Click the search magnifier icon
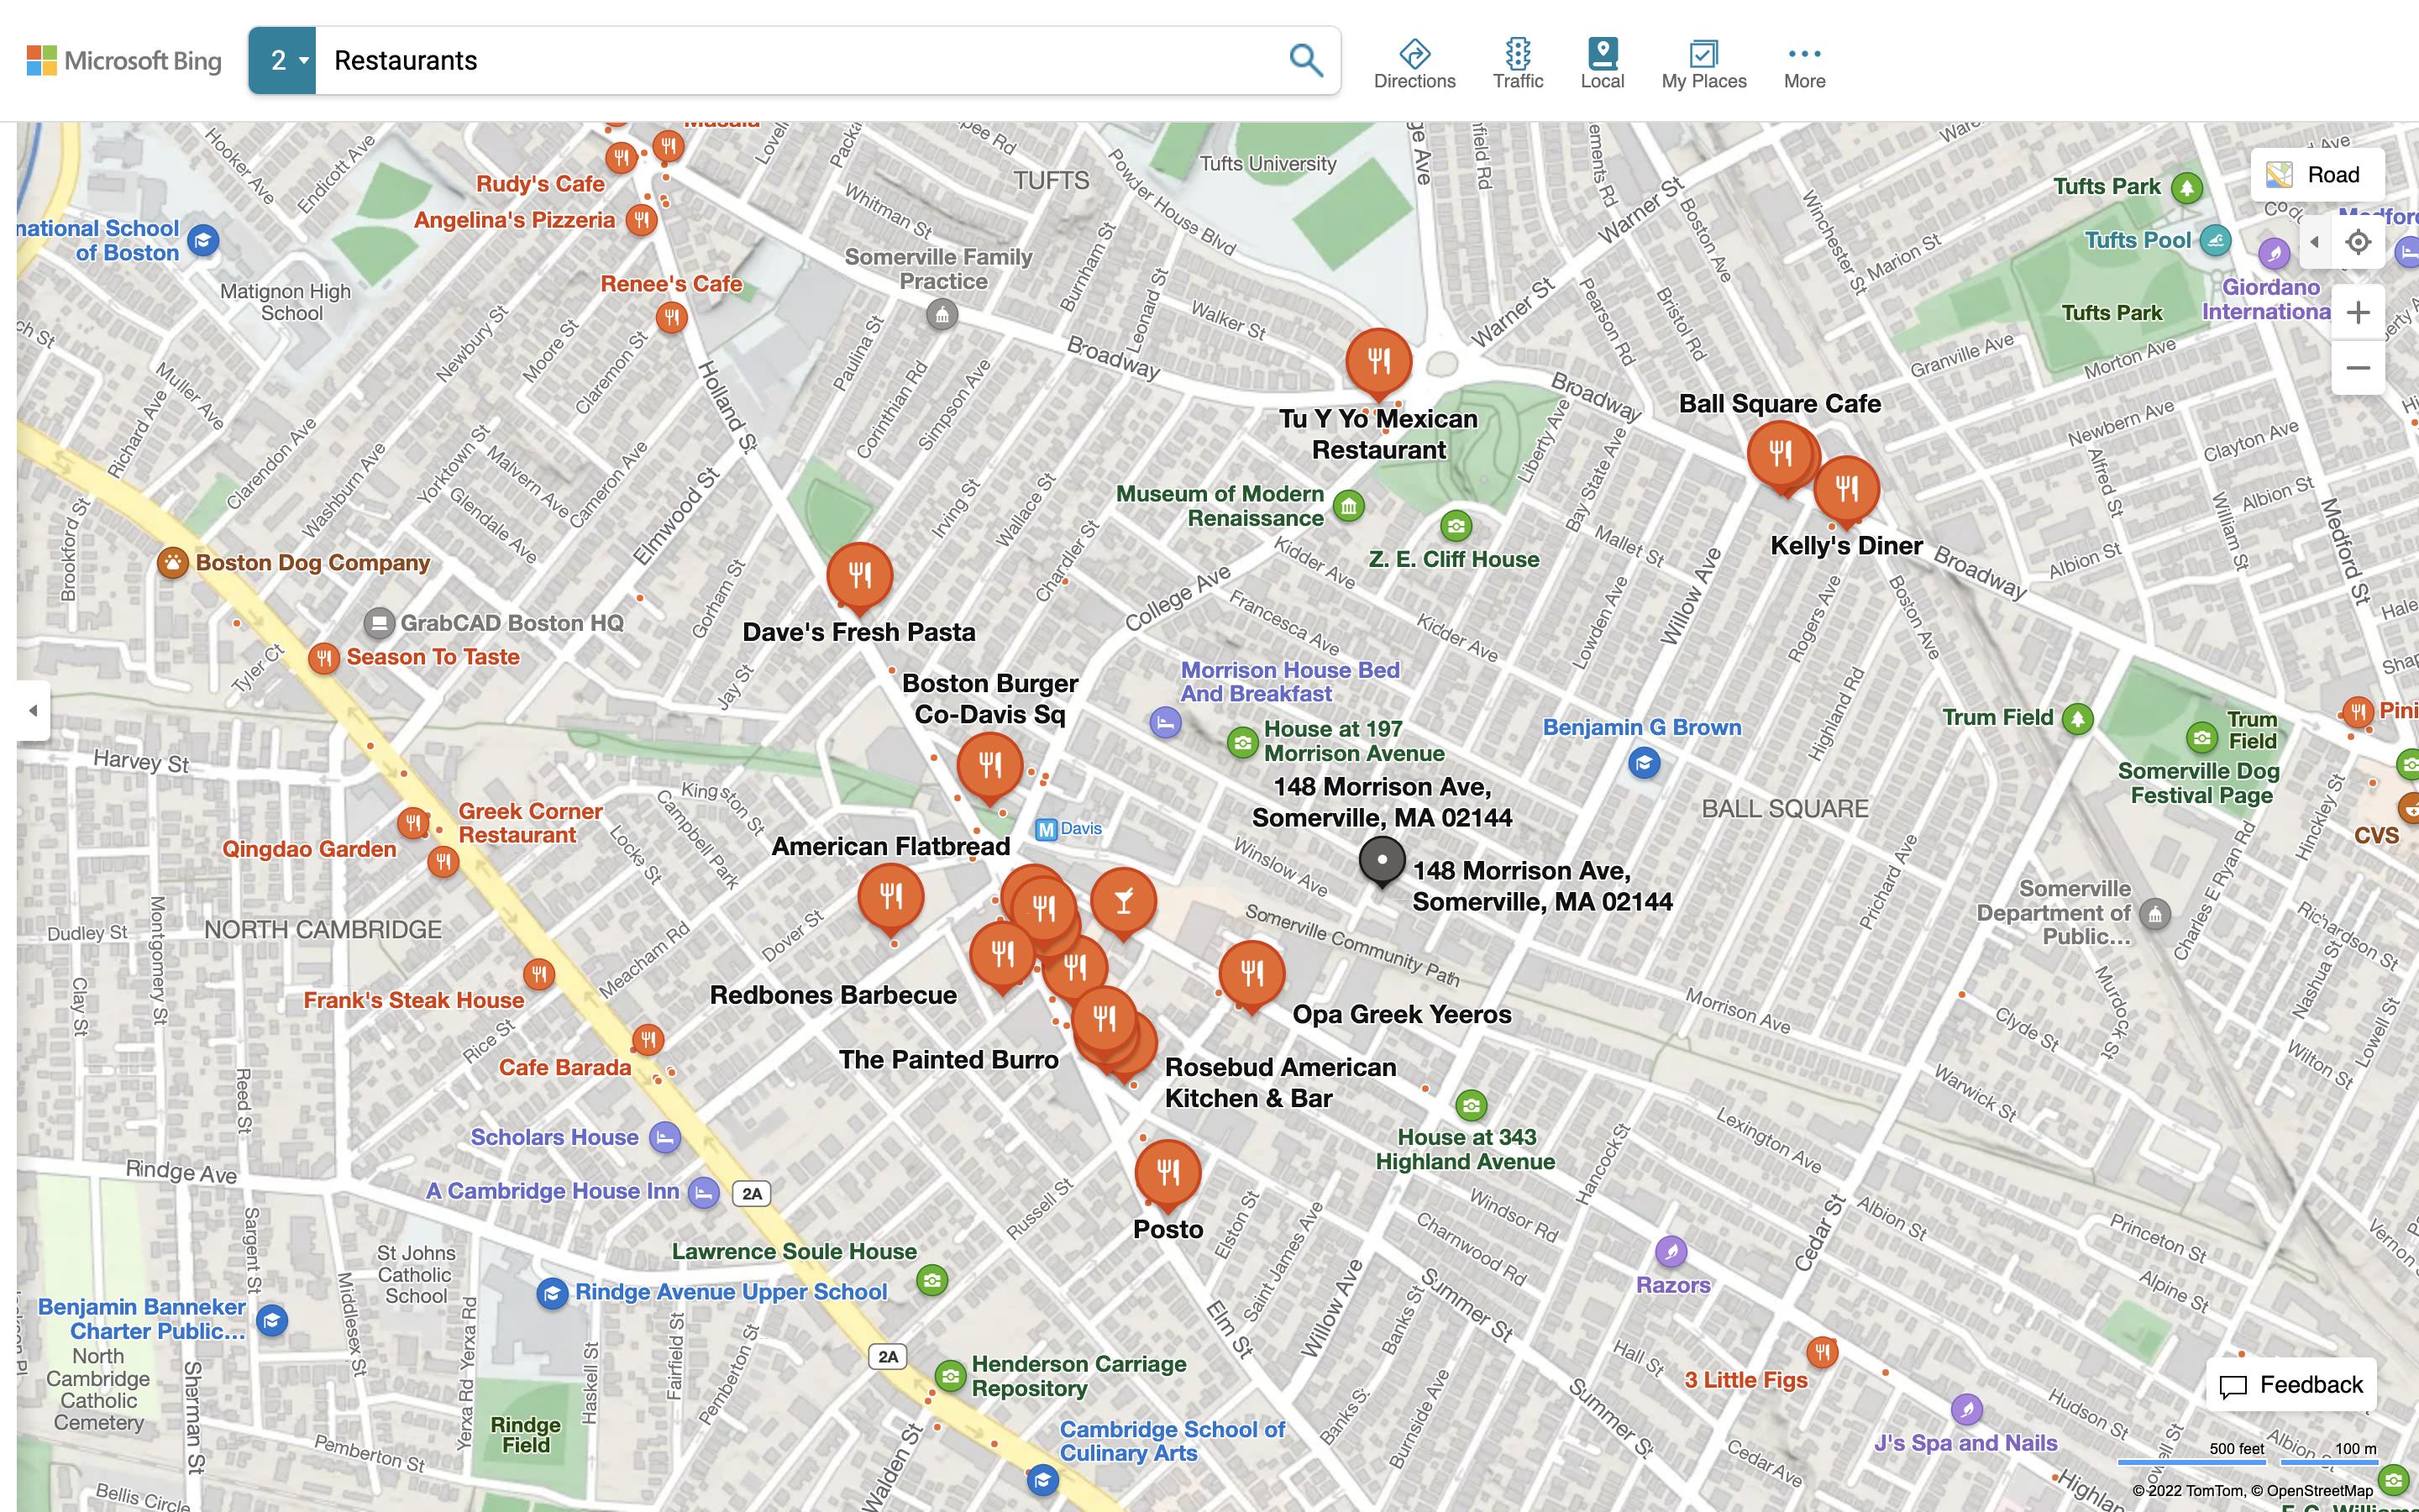Screen dimensions: 2419x1512 click(1304, 60)
